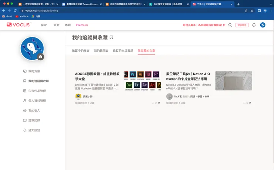274x170 pixels.
Task: Click TALF宅 author avatar
Action: tap(169, 96)
